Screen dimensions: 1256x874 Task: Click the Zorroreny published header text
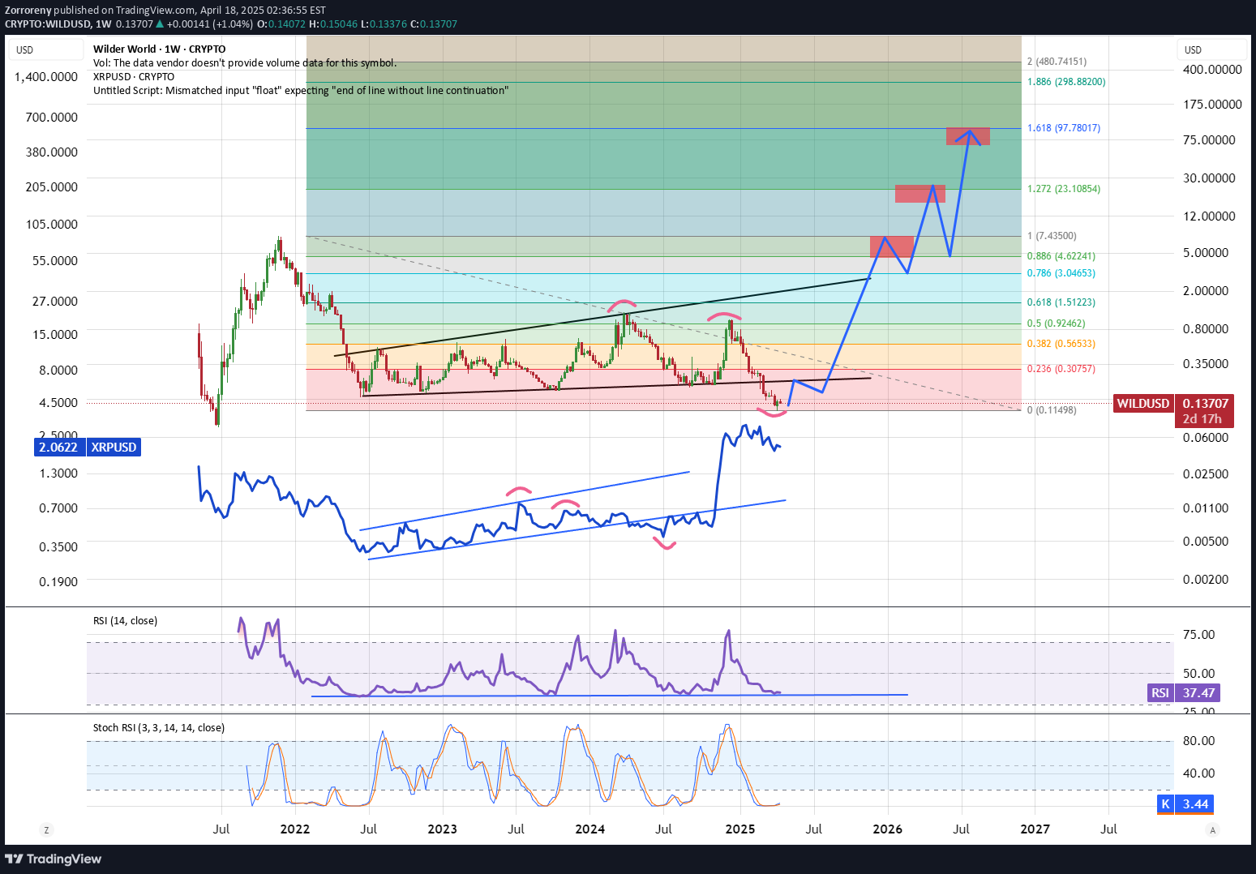(165, 11)
